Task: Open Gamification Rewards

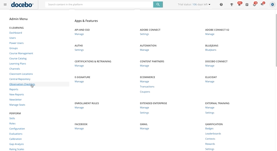Action: [x=210, y=144]
